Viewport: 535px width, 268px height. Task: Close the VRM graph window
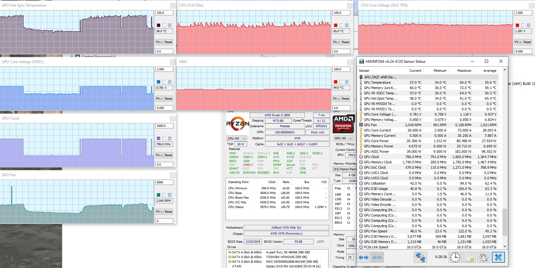(350, 62)
